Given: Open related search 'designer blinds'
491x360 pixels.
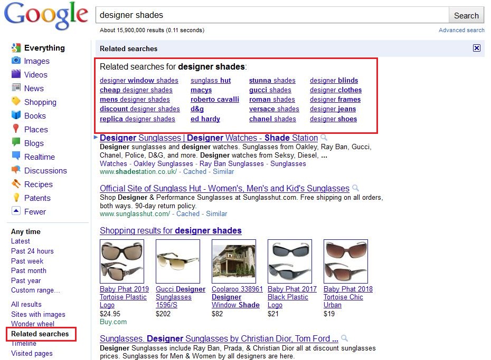Looking at the screenshot, I should [x=334, y=80].
